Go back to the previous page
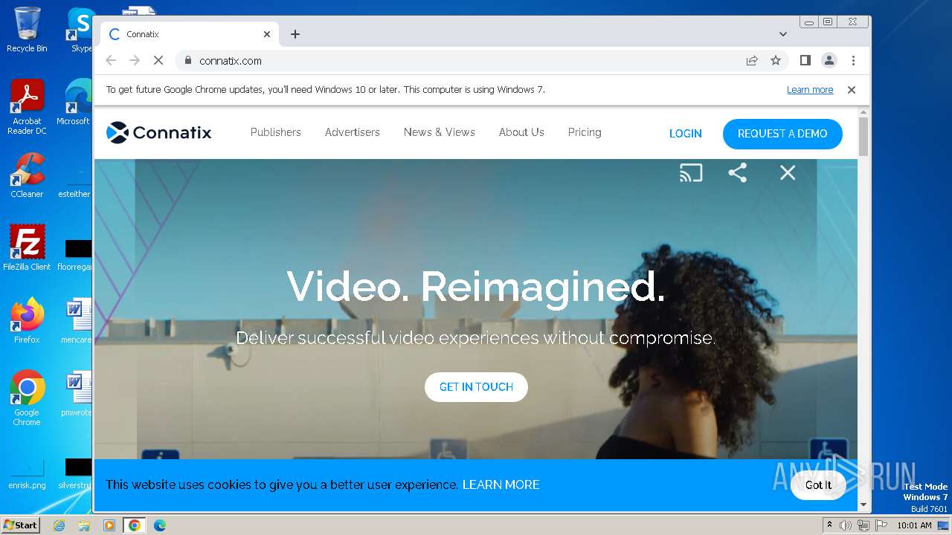Screen dimensions: 952x535 click(111, 61)
